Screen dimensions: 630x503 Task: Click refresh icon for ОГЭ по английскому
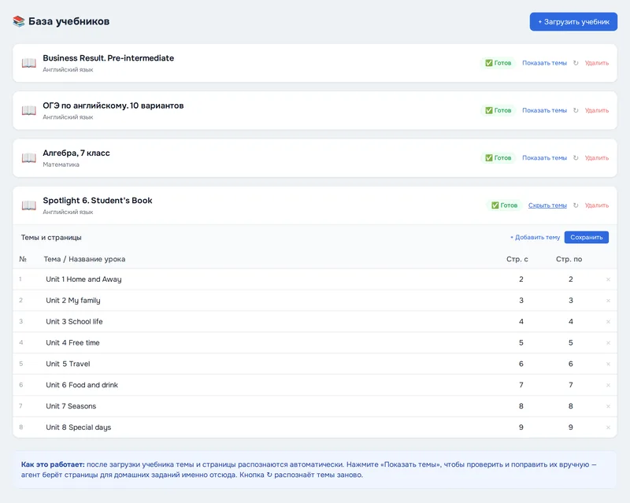[x=576, y=110]
